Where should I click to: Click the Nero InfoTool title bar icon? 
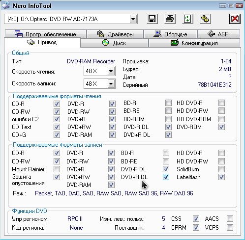[6, 5]
